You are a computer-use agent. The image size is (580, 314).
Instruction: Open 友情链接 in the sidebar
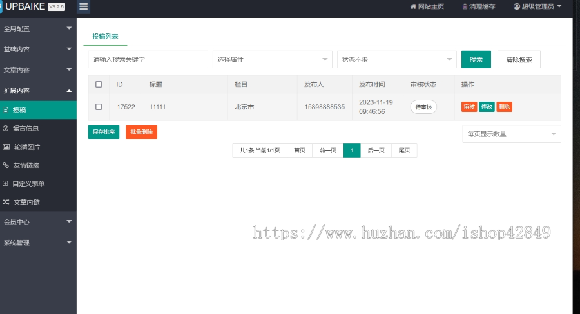coord(38,165)
